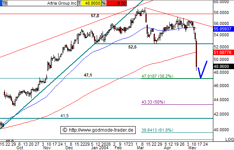Click the Jan 2004 timeline label
Viewport: 234px width, 150px height.
(x=100, y=148)
